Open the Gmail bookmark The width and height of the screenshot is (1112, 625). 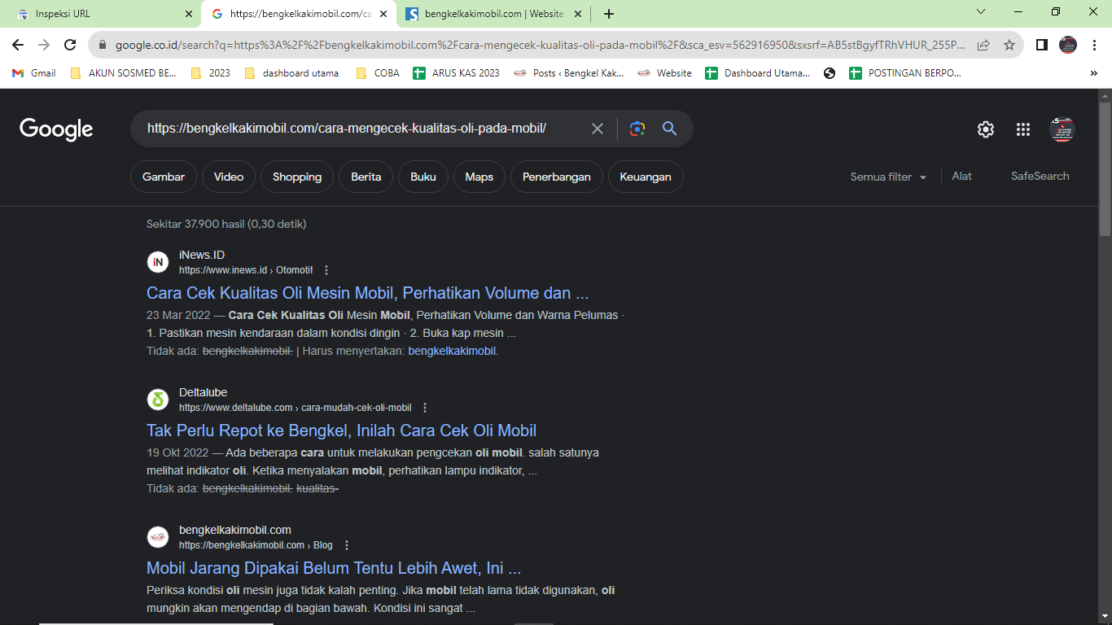[x=34, y=73]
